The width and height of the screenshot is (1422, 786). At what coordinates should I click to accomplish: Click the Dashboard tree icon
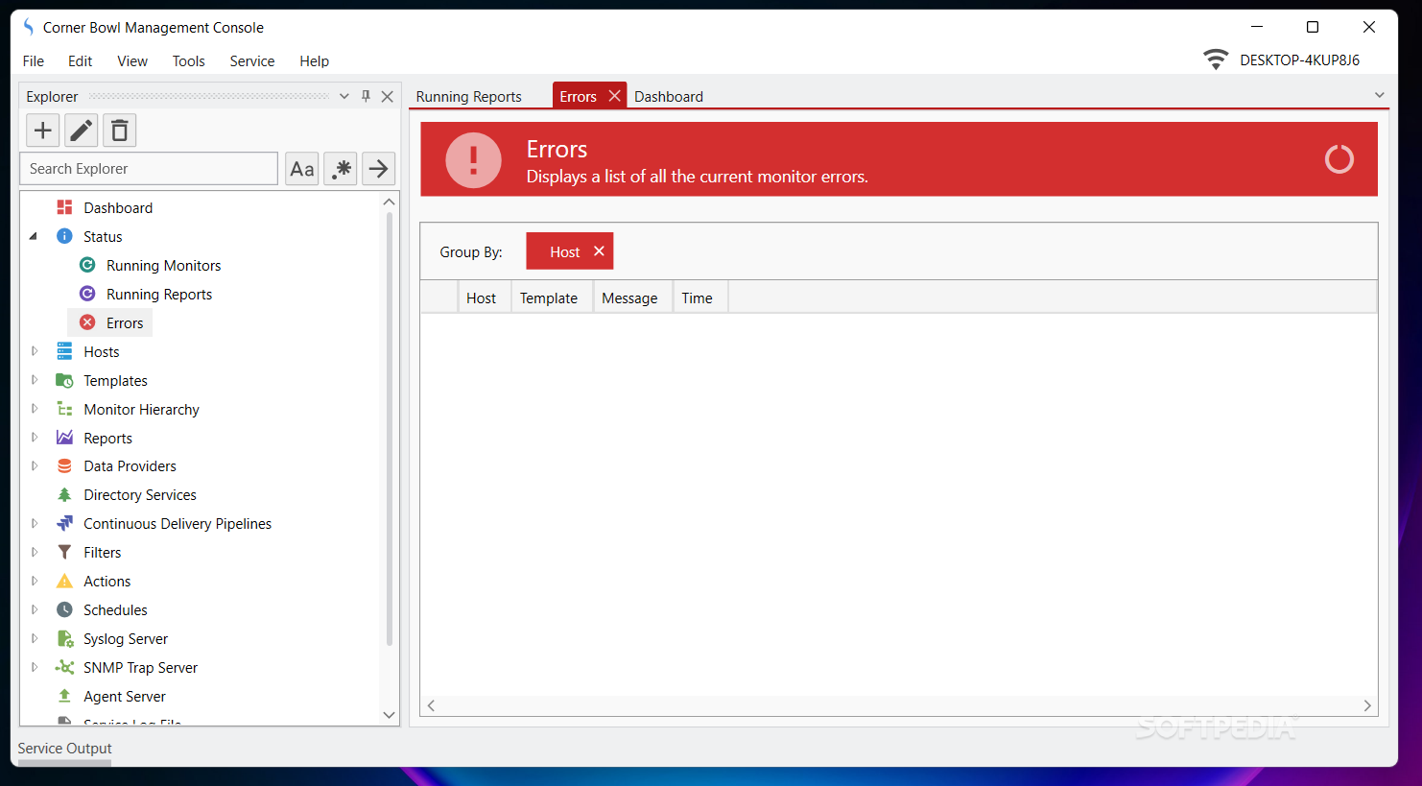64,207
